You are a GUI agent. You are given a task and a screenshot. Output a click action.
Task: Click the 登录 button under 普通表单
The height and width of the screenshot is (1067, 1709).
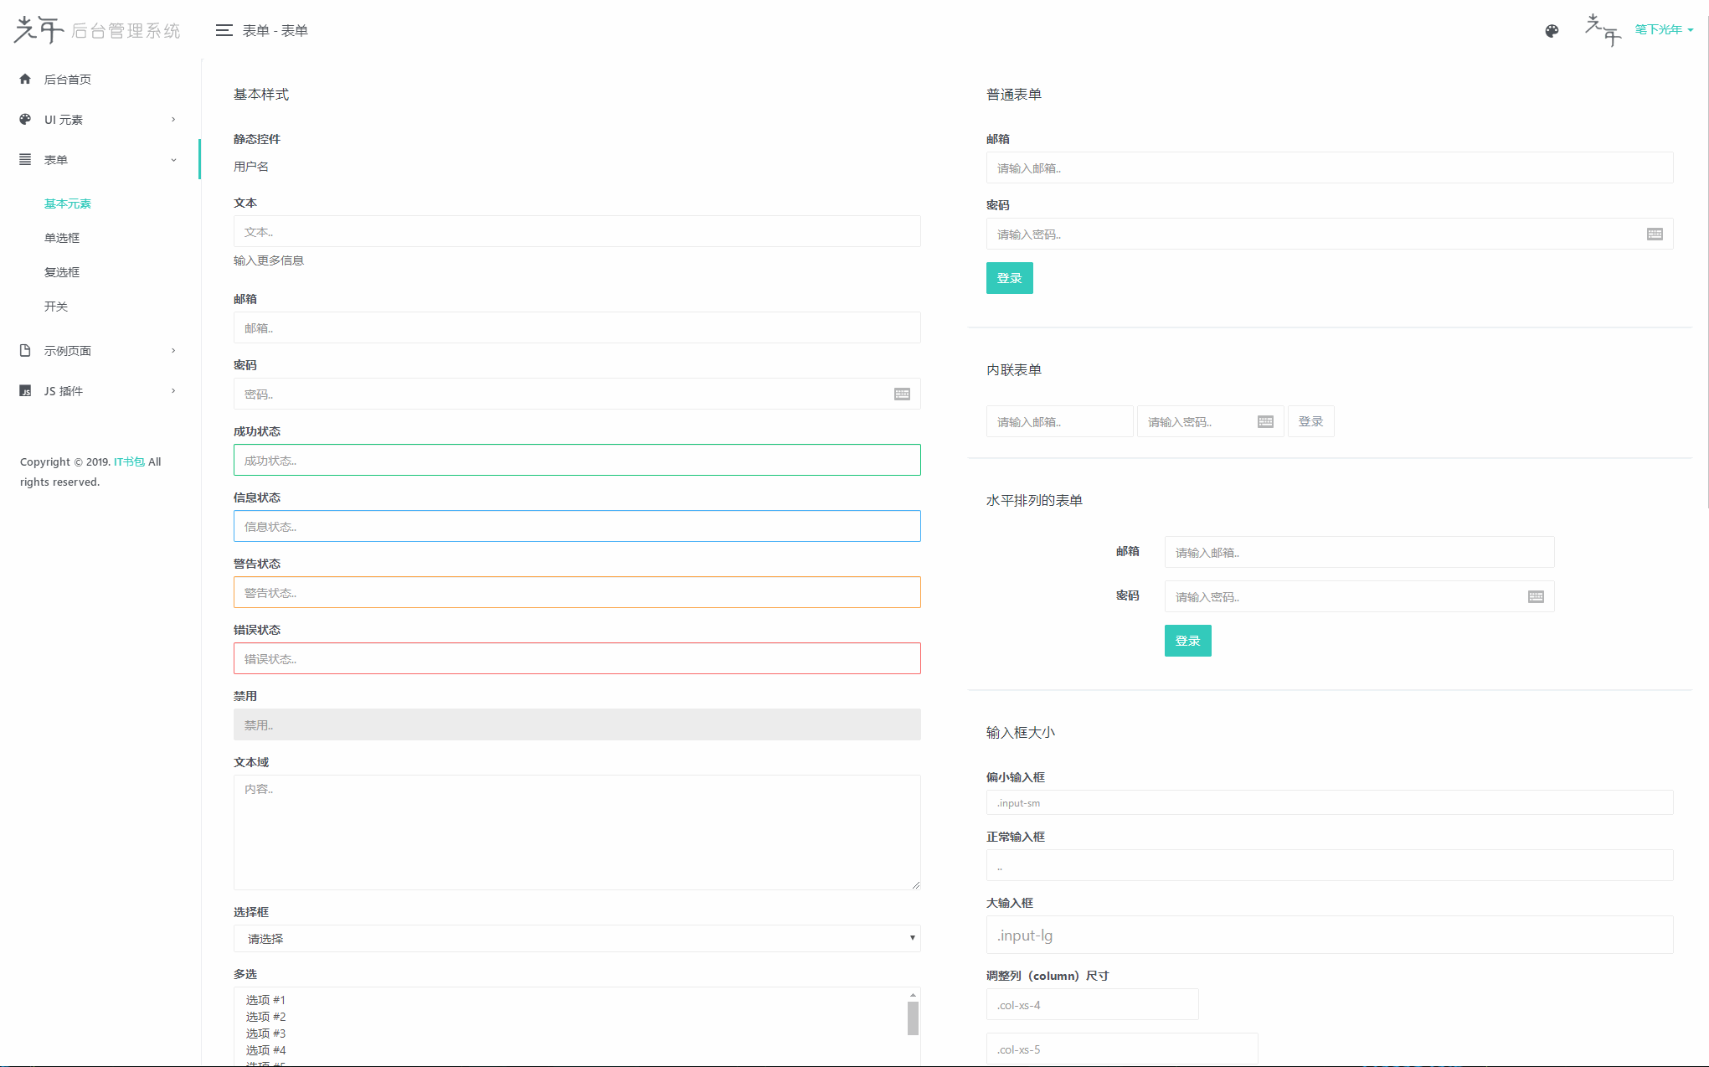[x=1009, y=278]
